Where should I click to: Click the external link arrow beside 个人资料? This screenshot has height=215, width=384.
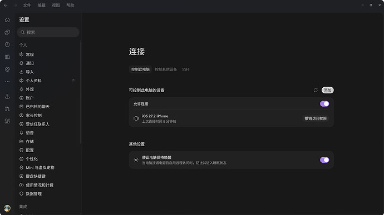[73, 81]
